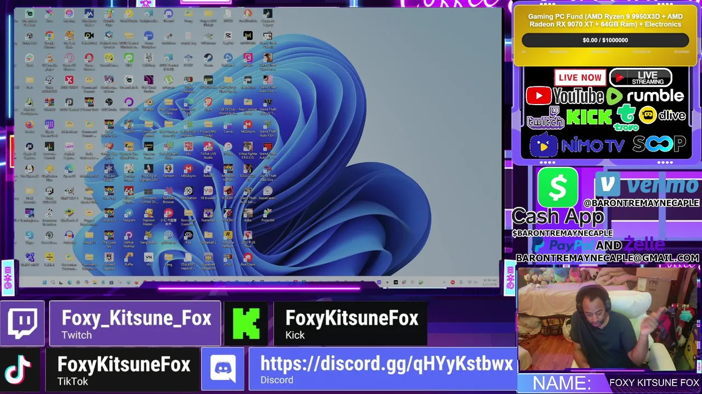Select the uTorrent desktop icon
Screen dimensions: 702x394
[x=168, y=80]
